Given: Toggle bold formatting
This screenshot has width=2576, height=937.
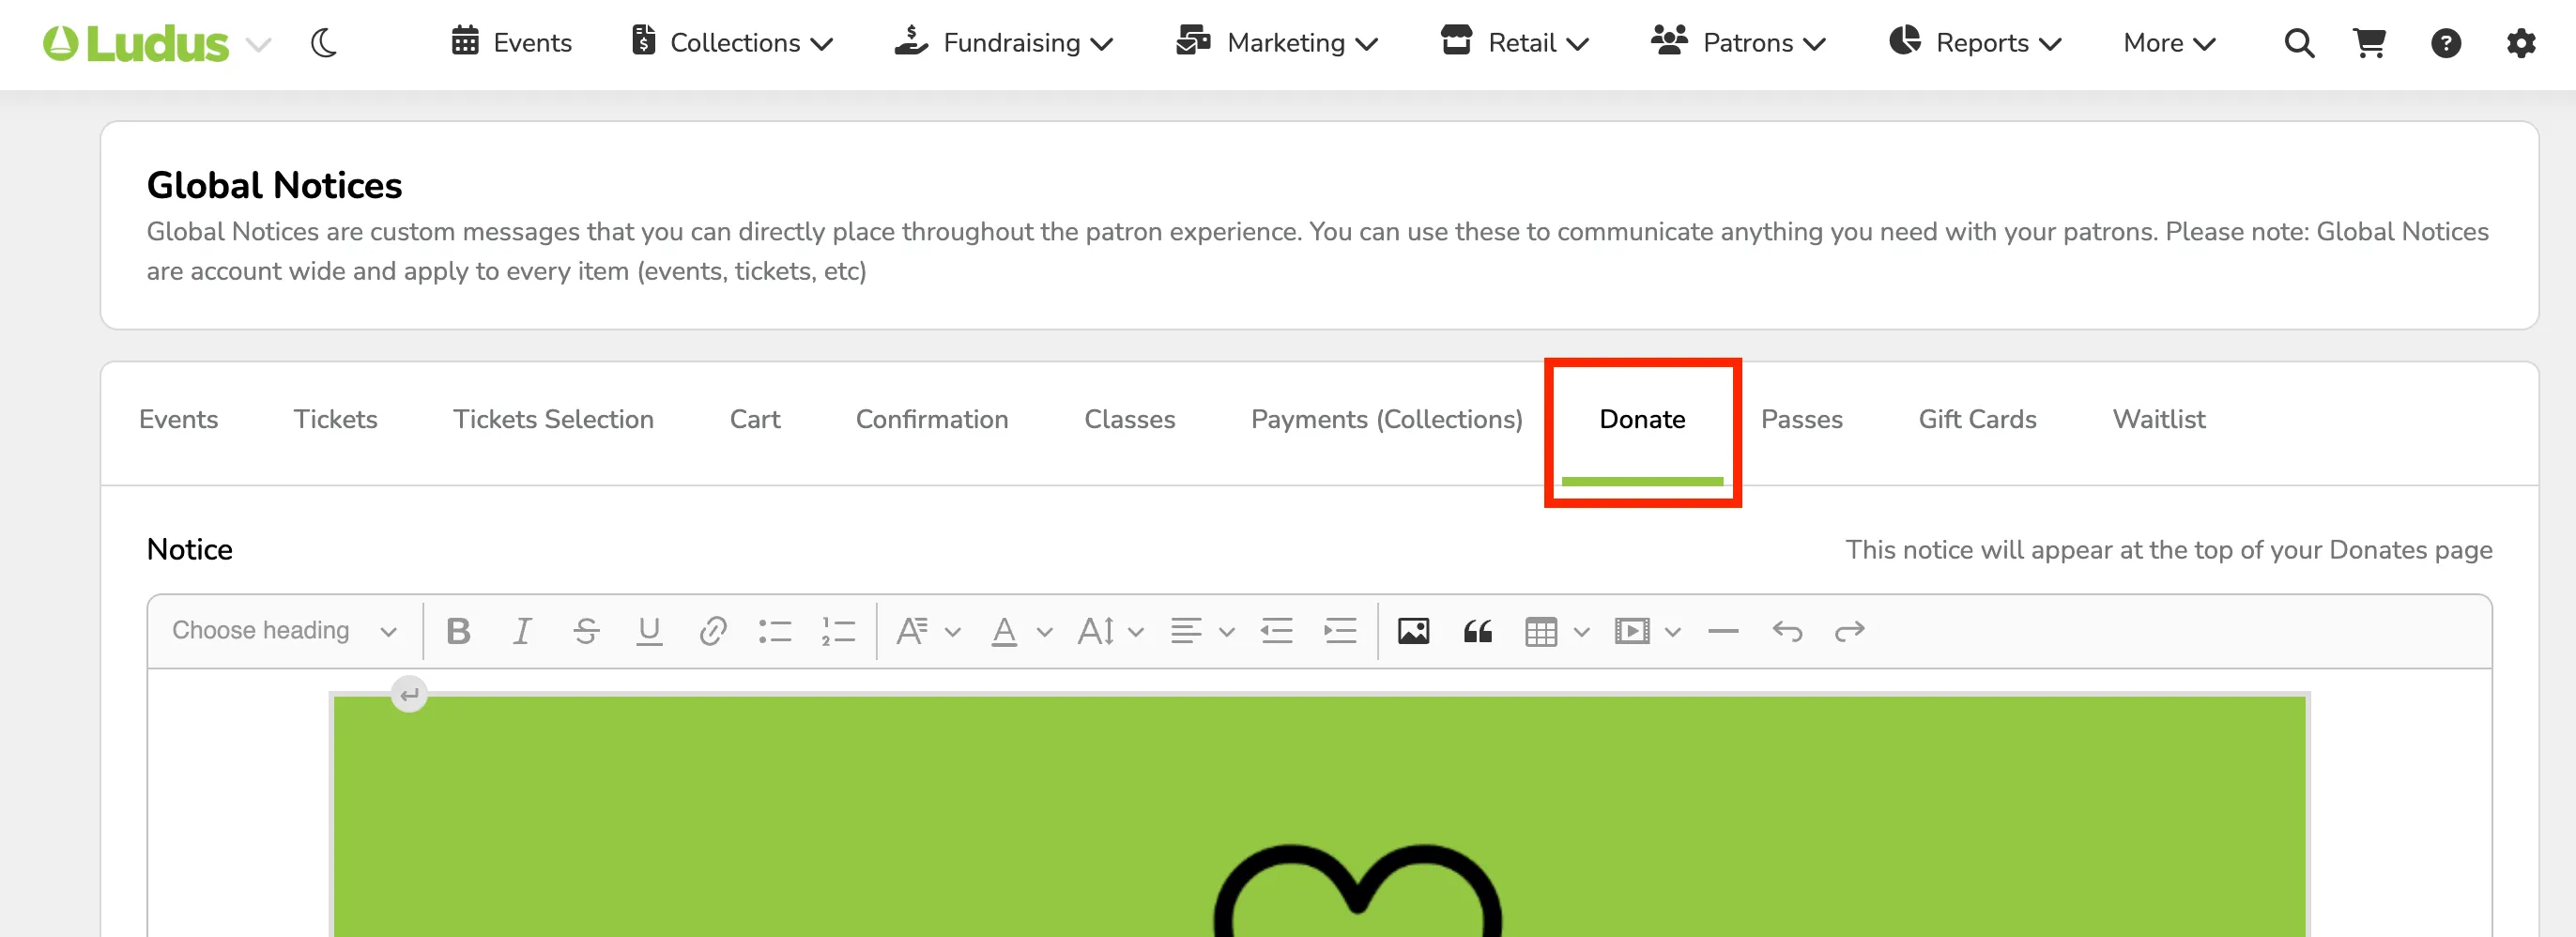Looking at the screenshot, I should (x=458, y=631).
